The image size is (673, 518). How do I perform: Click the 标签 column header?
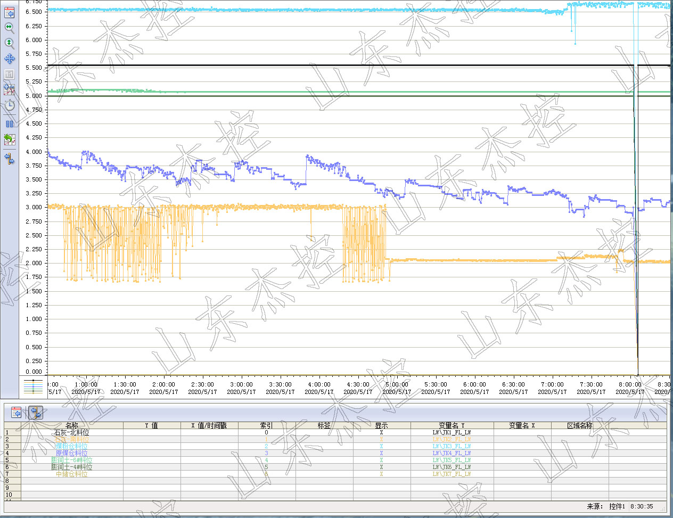tap(324, 425)
